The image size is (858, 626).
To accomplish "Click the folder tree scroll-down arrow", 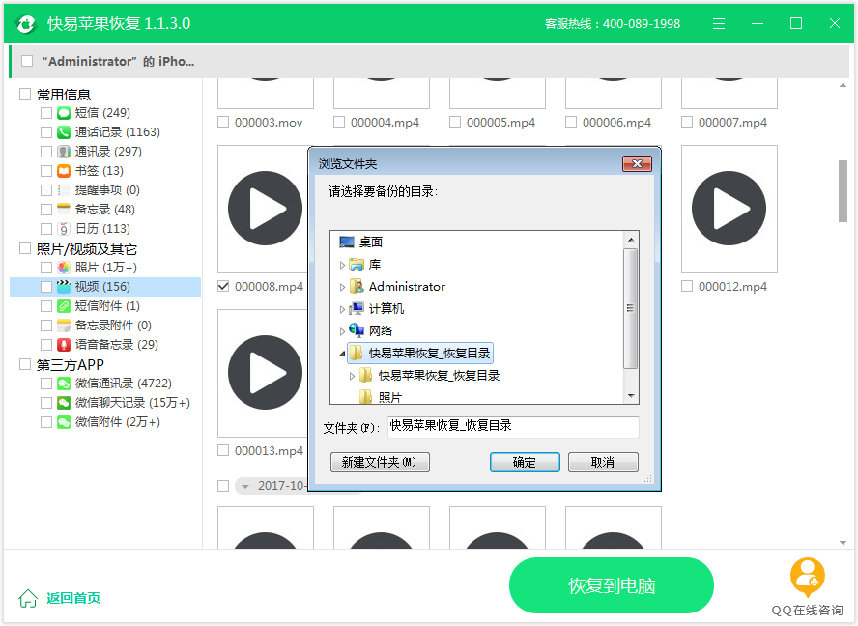I will click(x=631, y=396).
